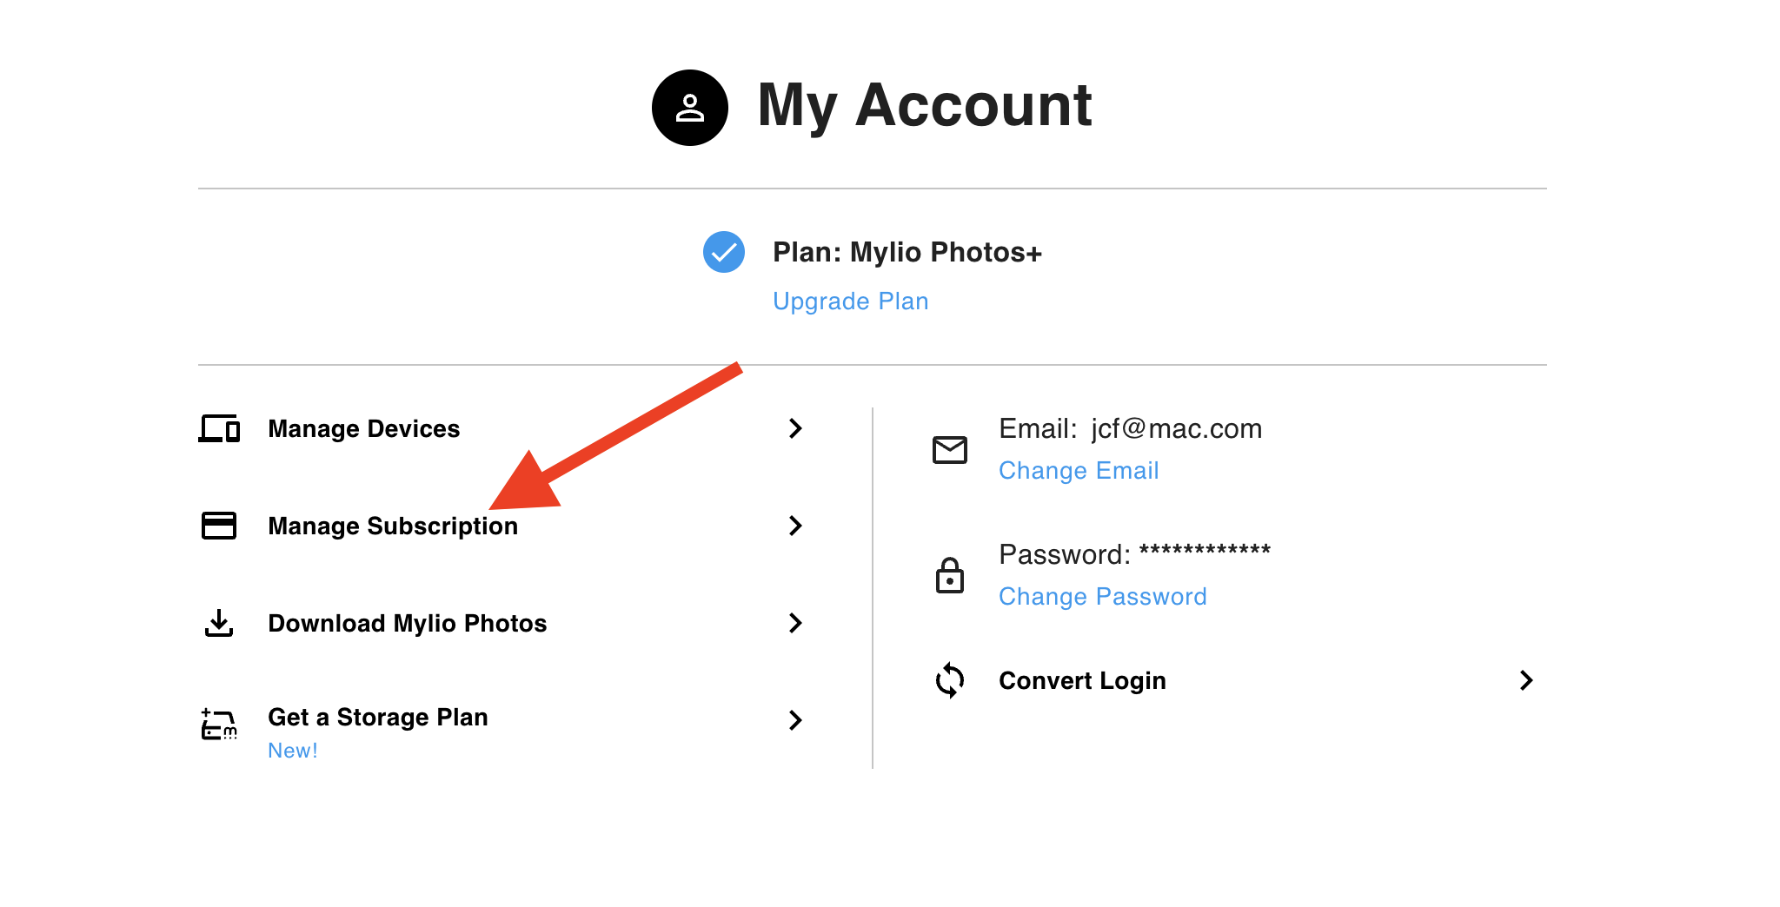Expand Manage Devices chevron arrow

[794, 428]
